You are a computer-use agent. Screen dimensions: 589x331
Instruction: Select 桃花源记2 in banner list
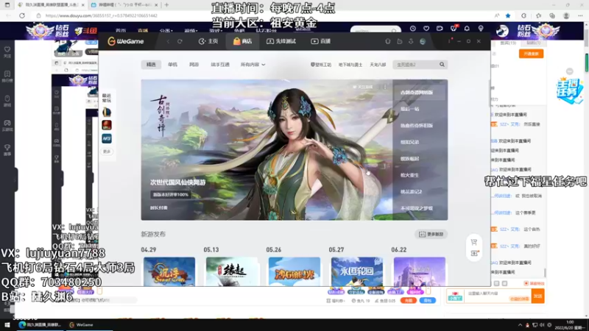(411, 191)
